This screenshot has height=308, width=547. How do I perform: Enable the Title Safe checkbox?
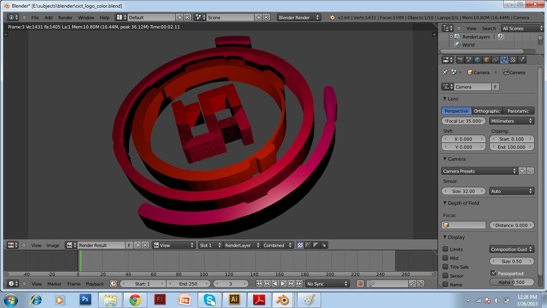[445, 267]
